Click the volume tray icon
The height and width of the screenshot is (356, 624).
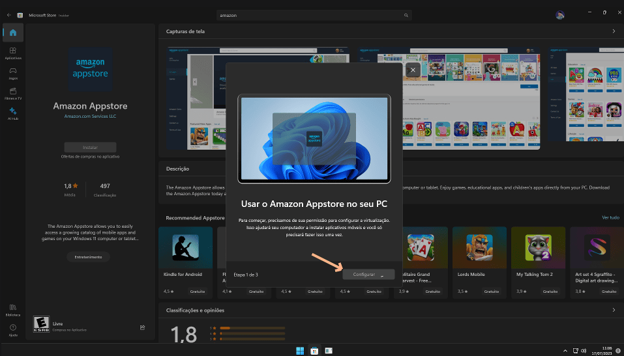point(583,351)
